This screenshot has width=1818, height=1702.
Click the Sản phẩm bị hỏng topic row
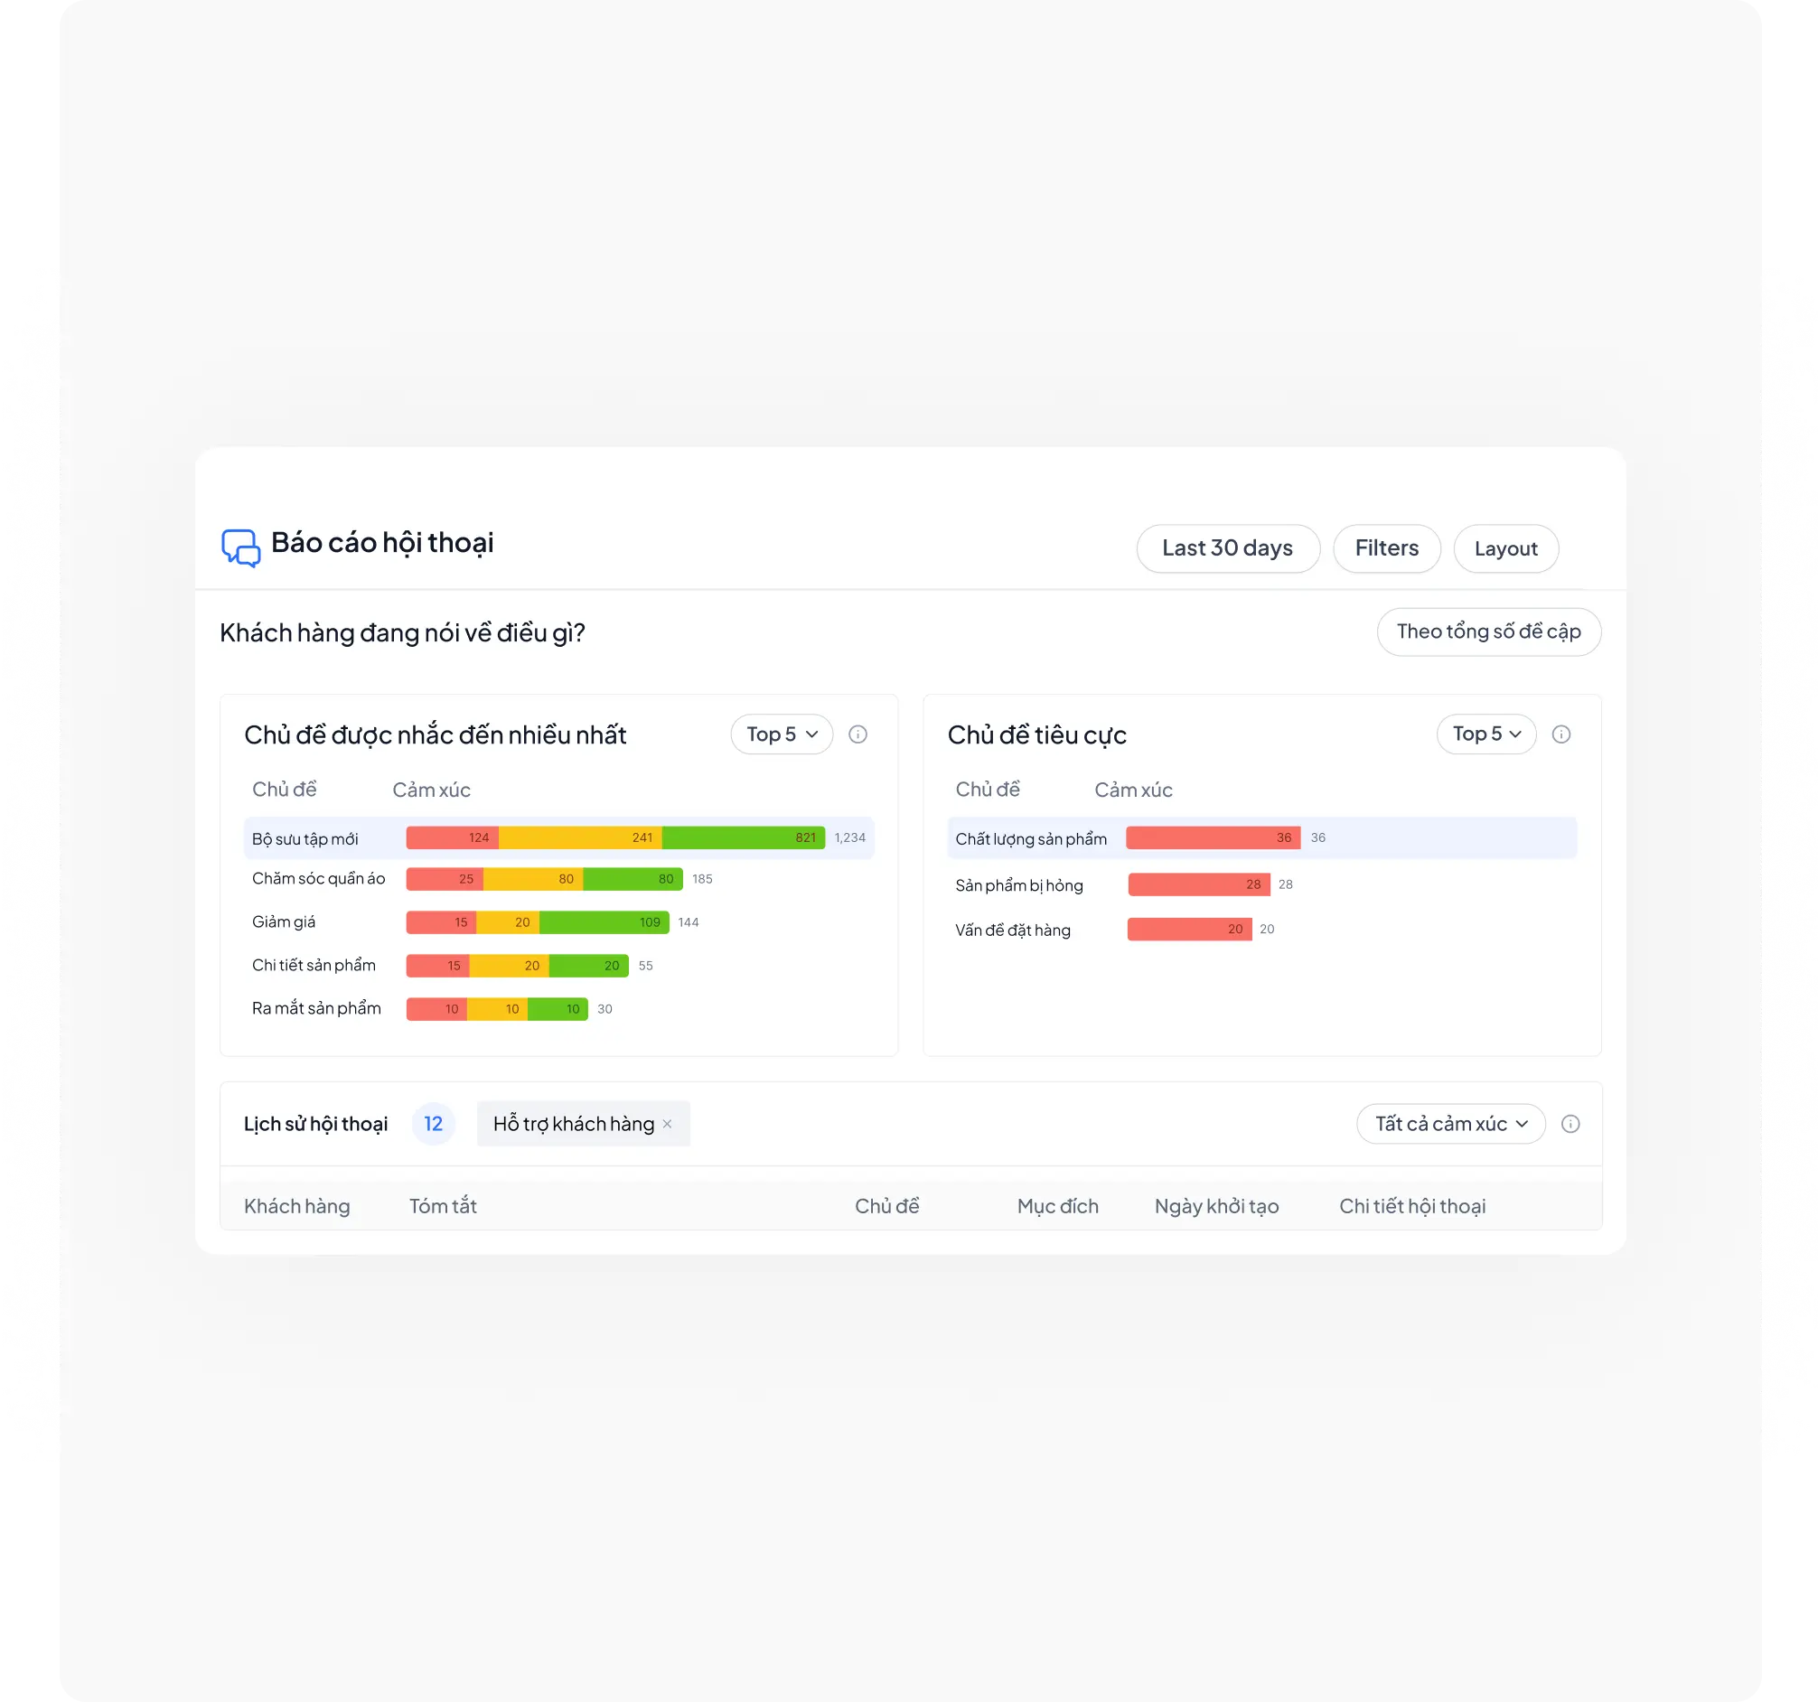[x=1018, y=884]
